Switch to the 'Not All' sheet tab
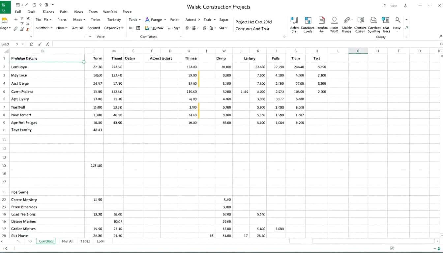 pos(68,241)
